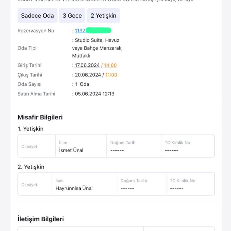Open the reservation number link starting 1132

click(x=80, y=31)
